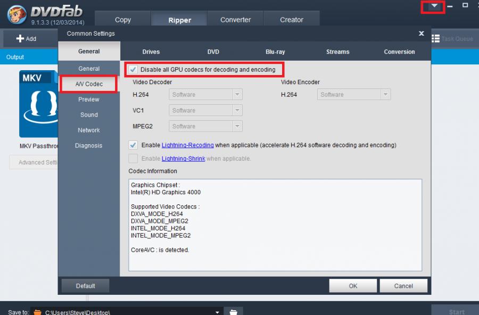Select the General top settings tab
Image resolution: width=479 pixels, height=315 pixels.
[89, 51]
